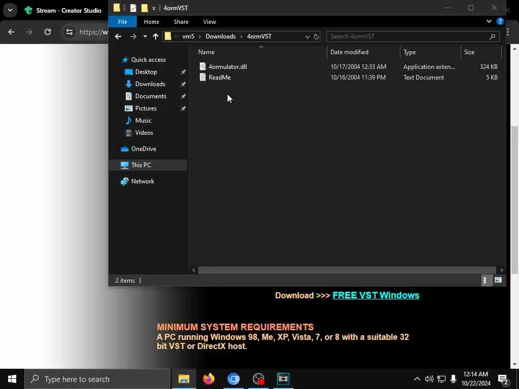The width and height of the screenshot is (519, 389).
Task: Open the Windows Start menu
Action: (x=12, y=379)
